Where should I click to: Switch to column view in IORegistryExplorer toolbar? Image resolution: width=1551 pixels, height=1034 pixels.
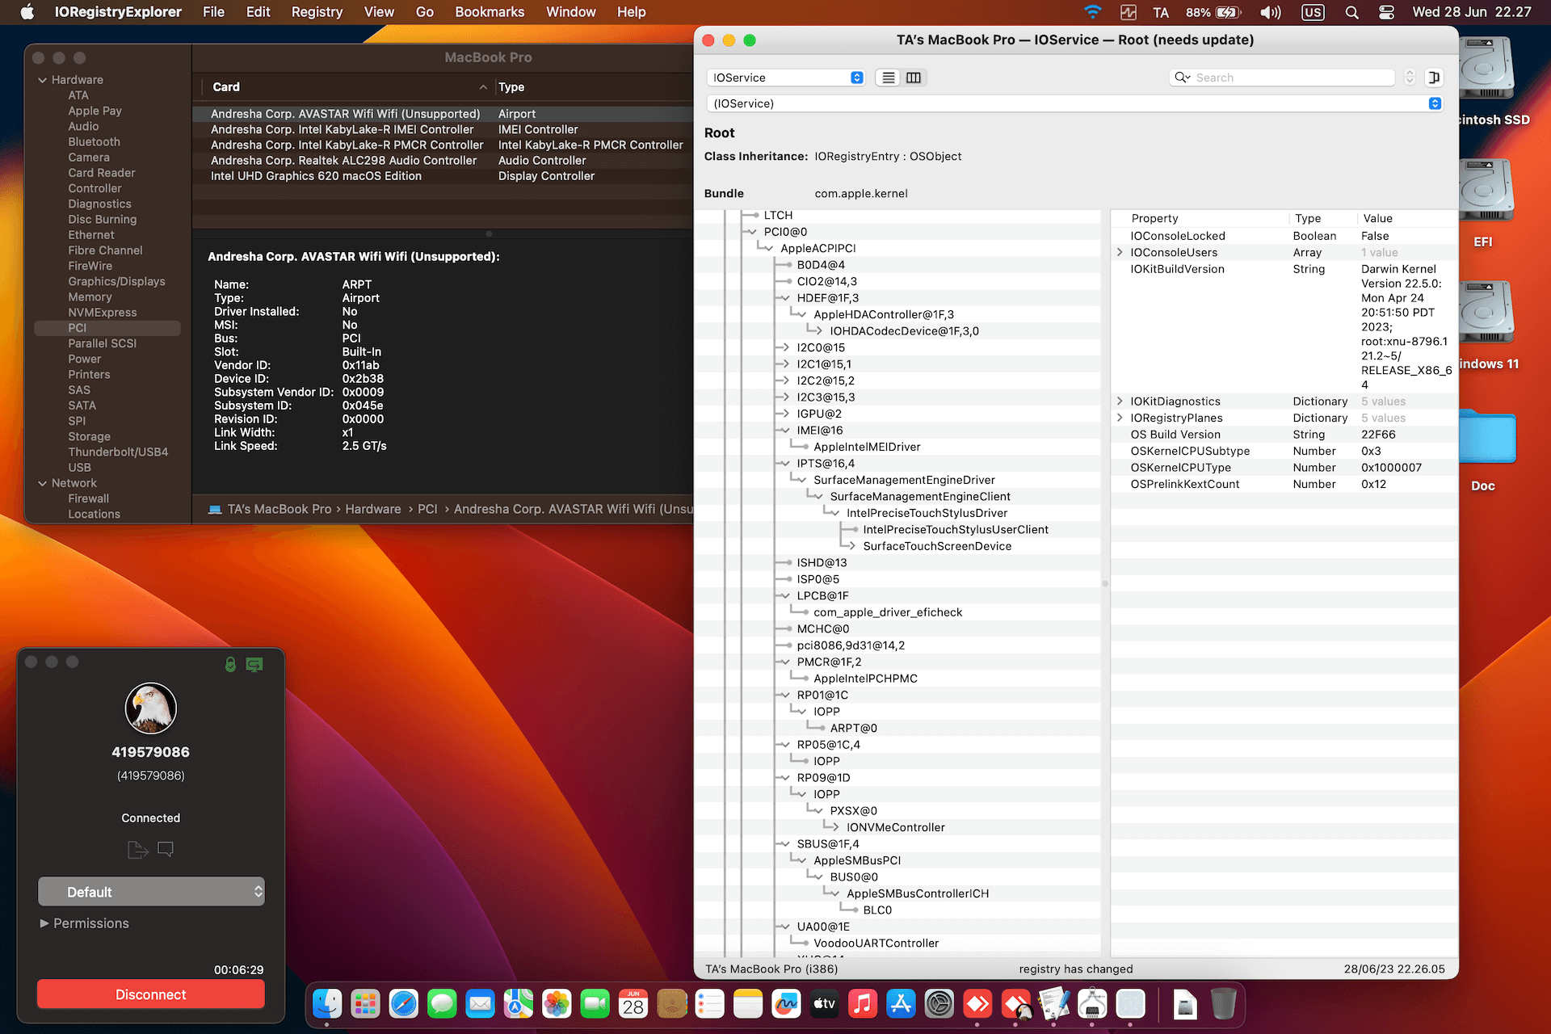914,78
